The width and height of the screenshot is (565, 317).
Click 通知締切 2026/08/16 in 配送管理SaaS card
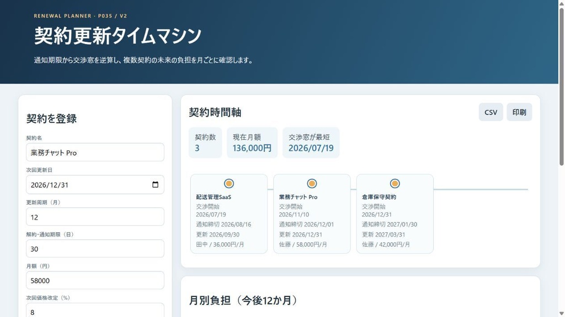(x=223, y=225)
